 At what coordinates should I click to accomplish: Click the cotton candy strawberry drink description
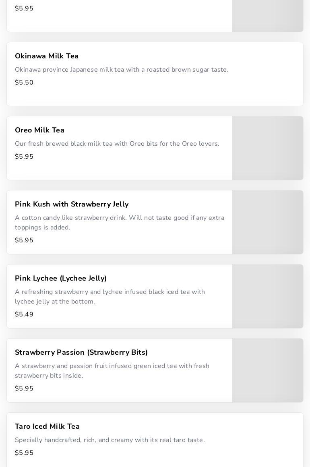point(120,223)
